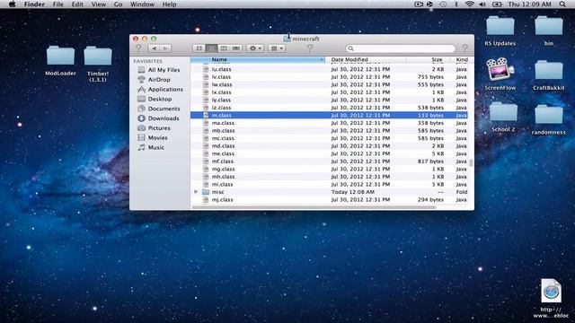Select the lz.class file
The height and width of the screenshot is (323, 575).
click(329, 108)
